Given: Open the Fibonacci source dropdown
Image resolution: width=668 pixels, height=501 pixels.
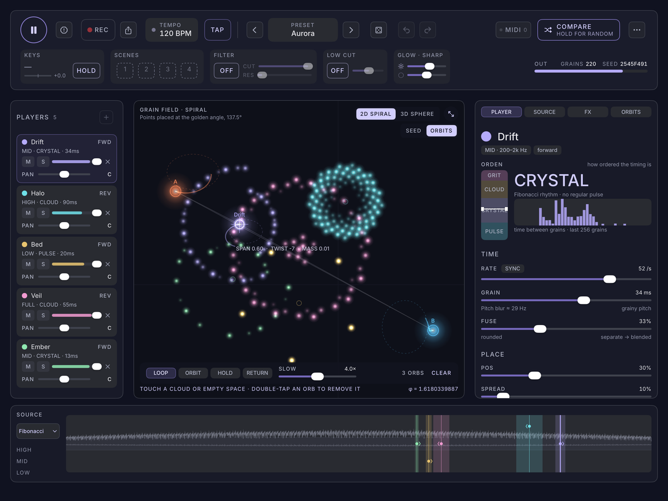Looking at the screenshot, I should (x=38, y=431).
